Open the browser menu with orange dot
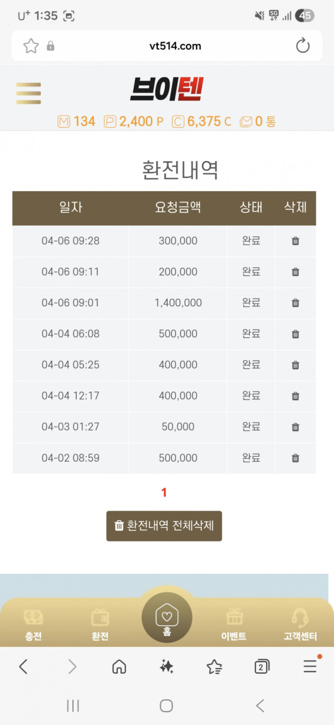 [x=310, y=666]
